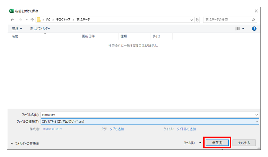Viewport: 268px width, 157px height.
Task: Collapse folders with フォルダーの非表示
Action: click(25, 143)
